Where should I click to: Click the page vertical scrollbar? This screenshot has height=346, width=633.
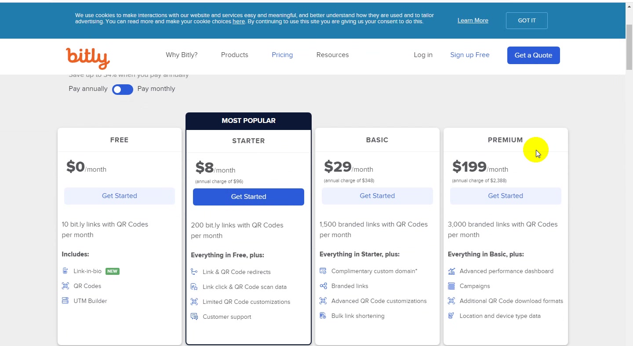pos(629,47)
